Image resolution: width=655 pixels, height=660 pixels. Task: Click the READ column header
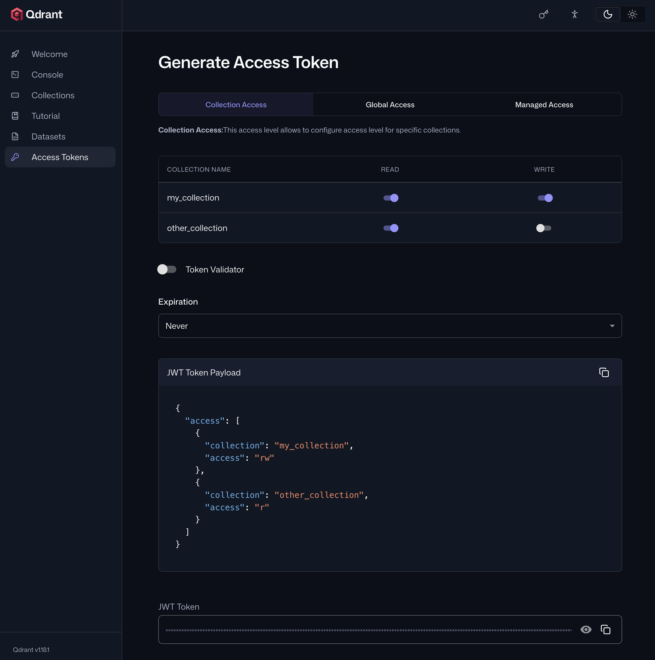pyautogui.click(x=390, y=169)
